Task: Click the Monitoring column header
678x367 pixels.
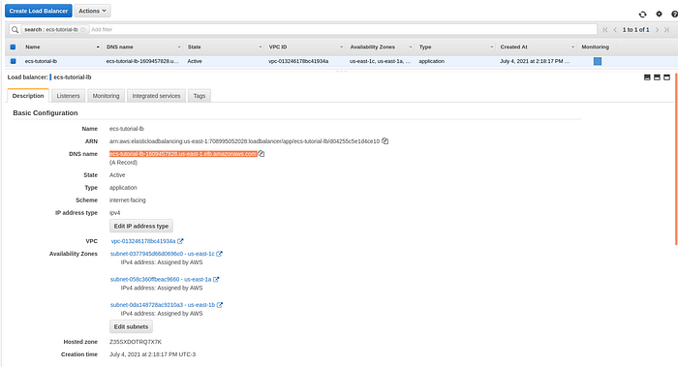Action: (x=596, y=46)
